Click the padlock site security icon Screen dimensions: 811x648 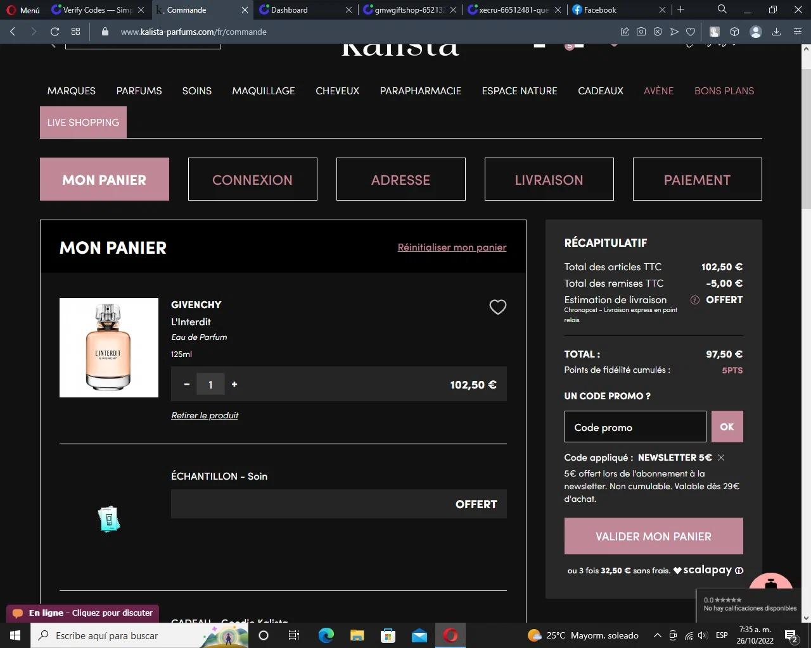click(x=105, y=32)
